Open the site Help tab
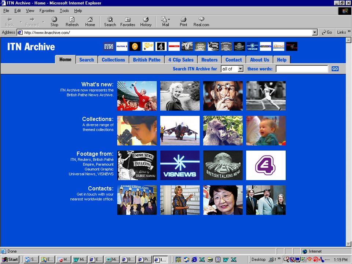Image resolution: width=352 pixels, height=264 pixels. (x=282, y=60)
